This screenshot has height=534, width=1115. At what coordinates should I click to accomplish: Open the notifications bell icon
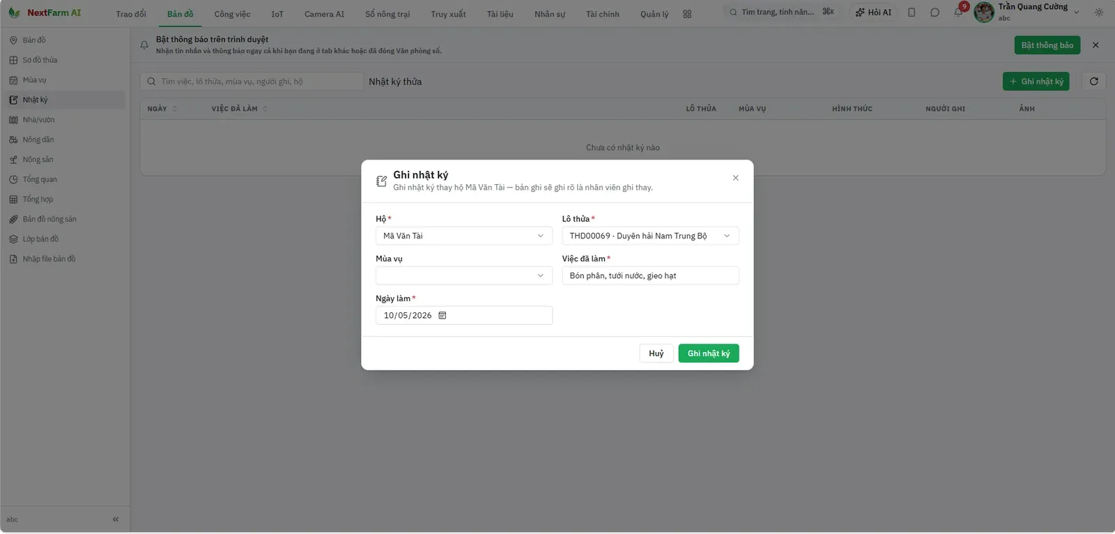[958, 13]
